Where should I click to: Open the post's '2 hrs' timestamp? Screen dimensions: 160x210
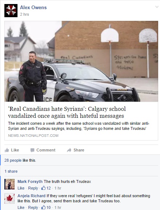point(24,14)
